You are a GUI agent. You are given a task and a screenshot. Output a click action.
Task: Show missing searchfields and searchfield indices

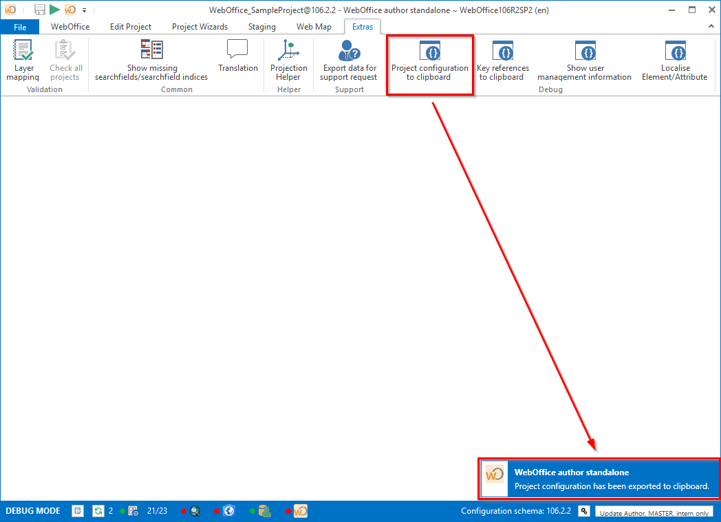coord(151,62)
